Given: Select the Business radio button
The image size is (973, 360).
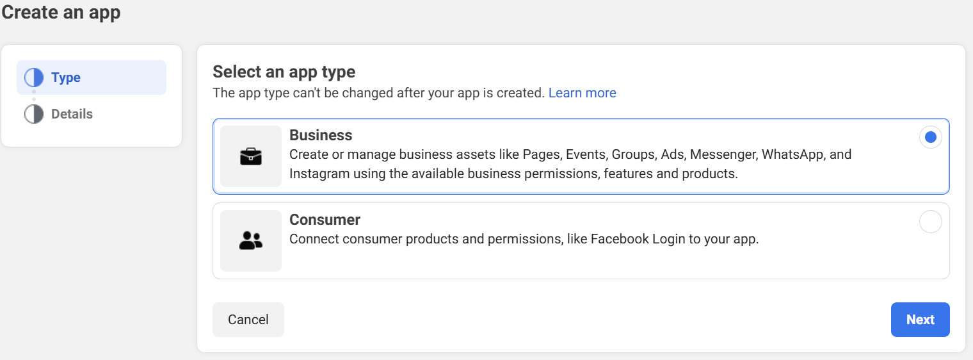Looking at the screenshot, I should click(930, 137).
